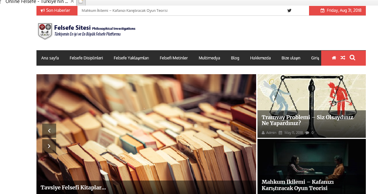Viewport: 378px width, 194px height.
Task: Advance slider with right arrow
Action: [x=49, y=146]
